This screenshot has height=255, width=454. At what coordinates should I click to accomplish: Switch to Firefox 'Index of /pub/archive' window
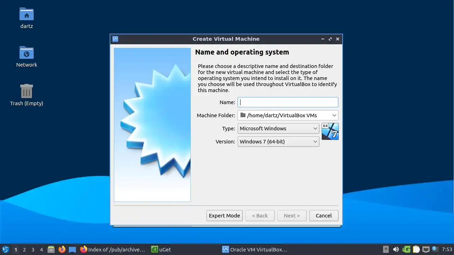113,249
